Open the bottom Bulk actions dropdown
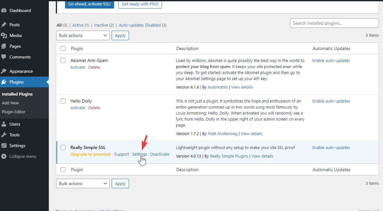The width and height of the screenshot is (383, 211). click(x=83, y=183)
